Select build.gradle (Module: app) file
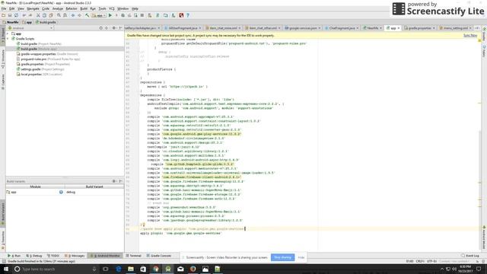This screenshot has width=487, height=274. coord(37,49)
